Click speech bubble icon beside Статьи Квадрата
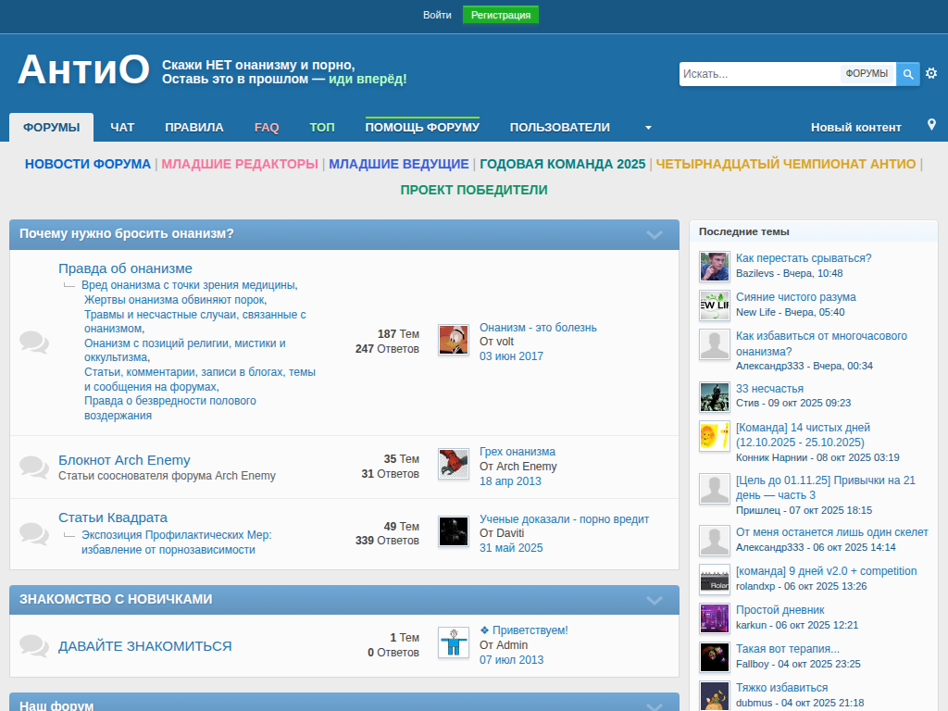 pyautogui.click(x=34, y=533)
